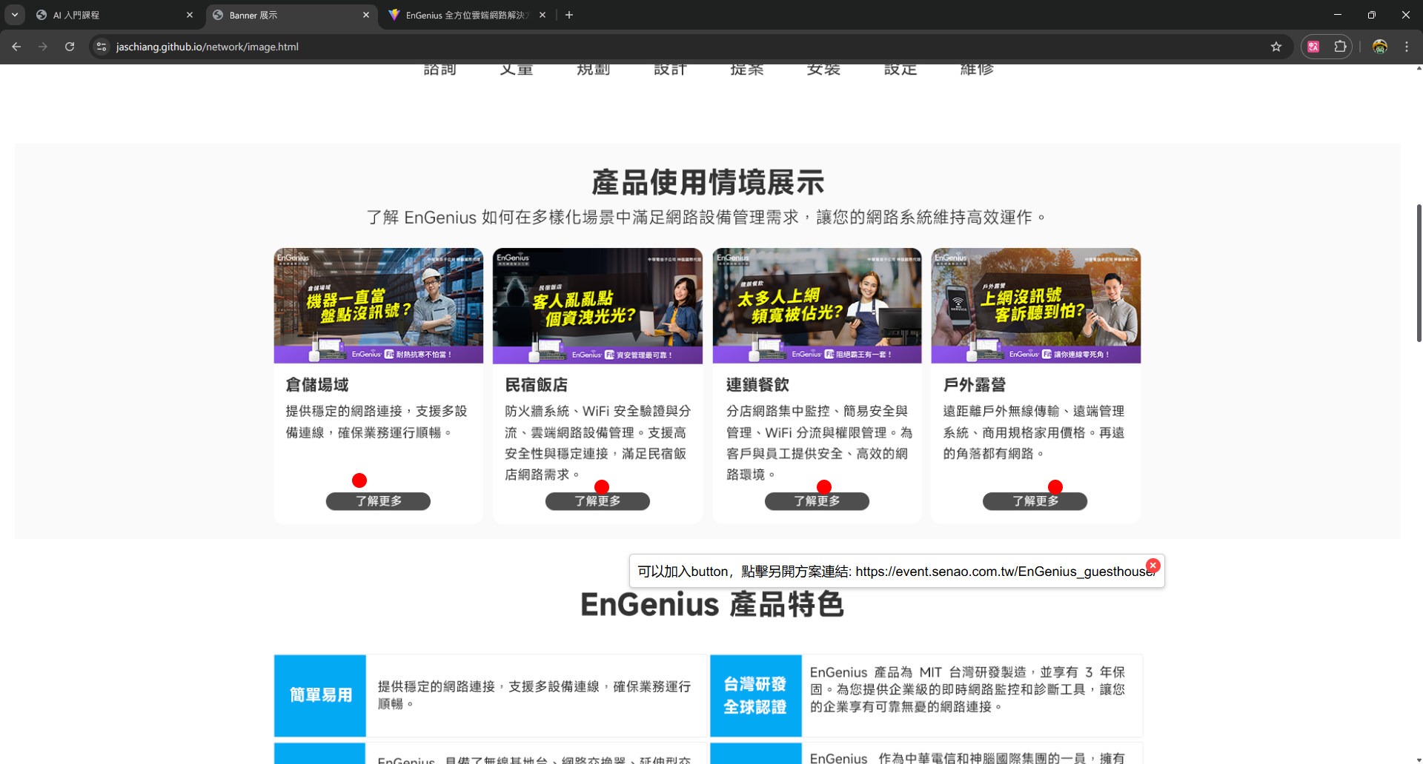Viewport: 1423px width, 764px height.
Task: Click 了解更多 under 連鎖餐飲
Action: coord(817,501)
